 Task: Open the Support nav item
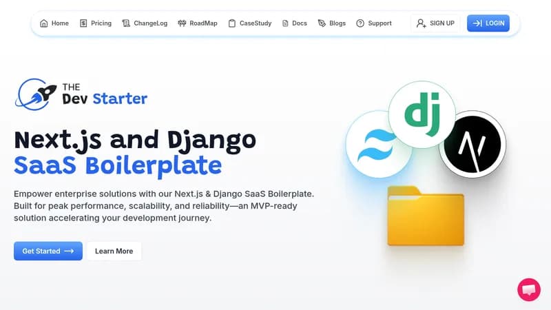point(374,23)
